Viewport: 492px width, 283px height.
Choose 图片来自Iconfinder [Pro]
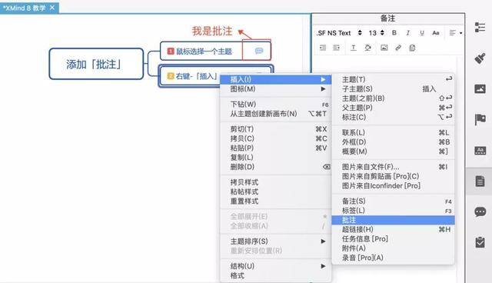point(393,185)
